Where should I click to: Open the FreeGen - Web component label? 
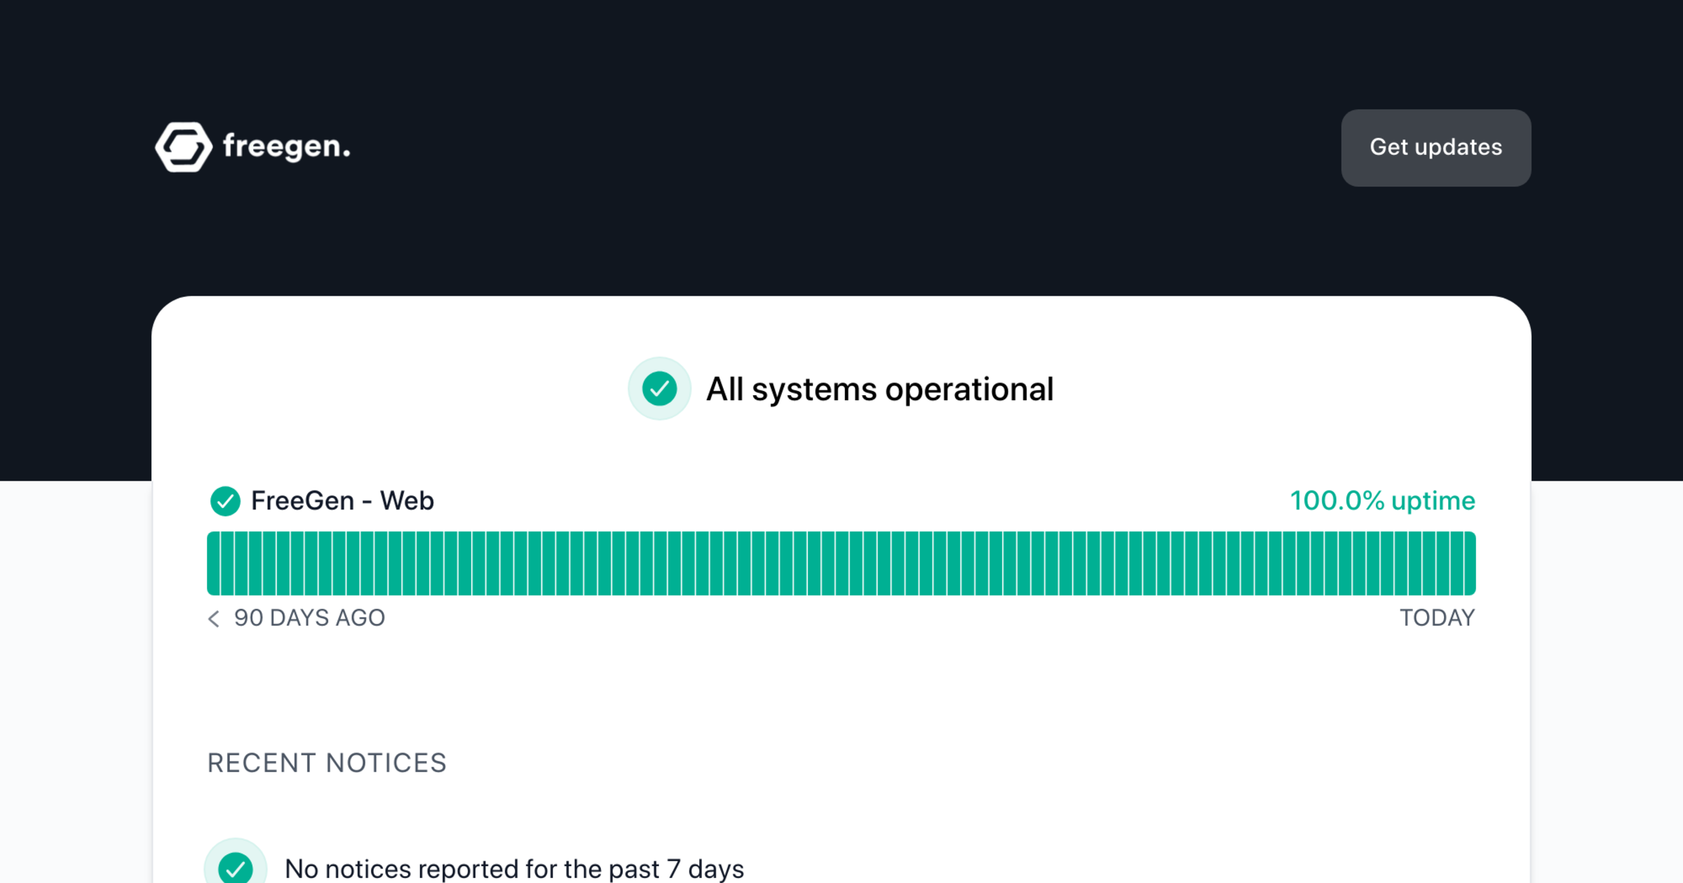pos(342,501)
